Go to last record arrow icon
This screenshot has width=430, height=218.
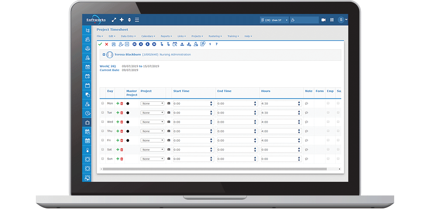[x=154, y=44]
